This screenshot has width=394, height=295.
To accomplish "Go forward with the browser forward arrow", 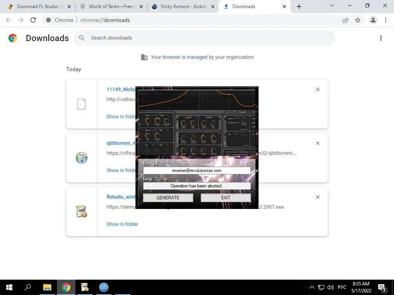I will pos(21,20).
